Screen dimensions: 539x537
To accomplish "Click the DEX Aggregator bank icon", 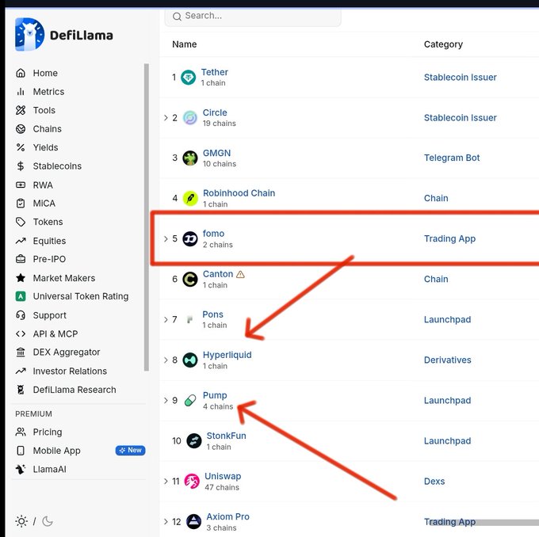I will (21, 352).
